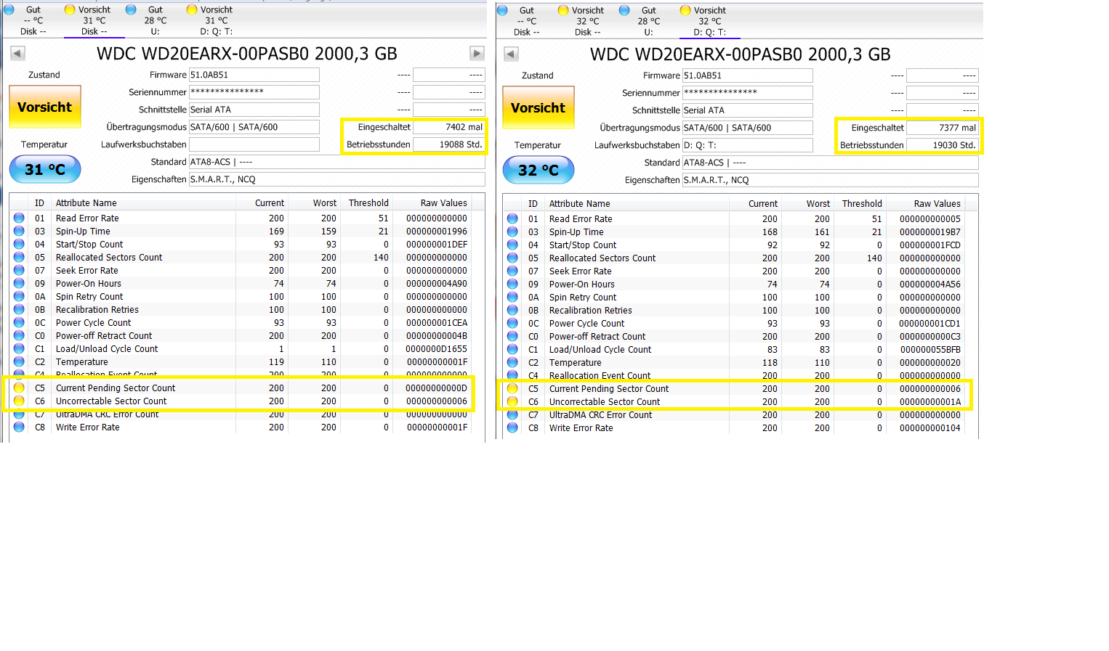Image resolution: width=1109 pixels, height=651 pixels.
Task: Click the yellow orb beside Current Pending Sector Count, left window
Action: tap(19, 388)
